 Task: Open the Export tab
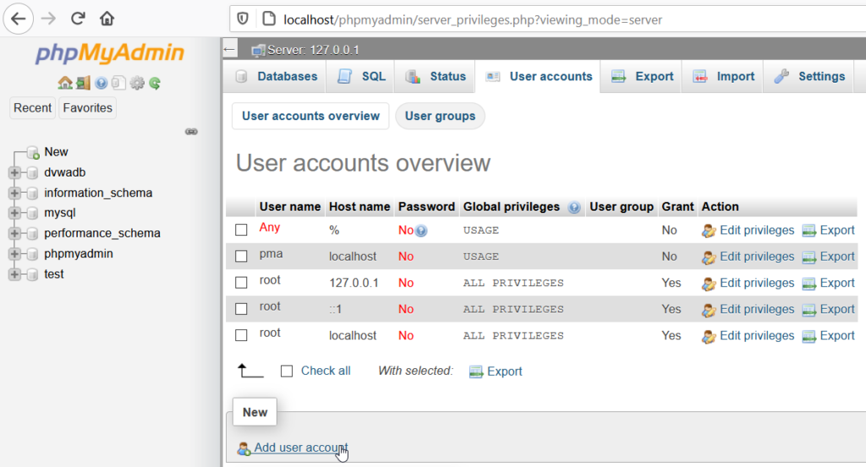pos(643,77)
